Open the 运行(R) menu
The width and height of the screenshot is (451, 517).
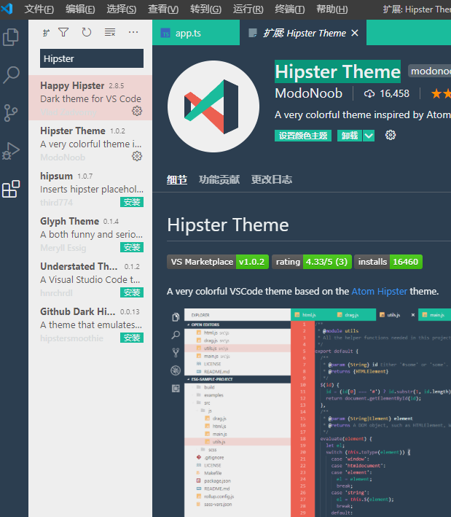click(248, 9)
